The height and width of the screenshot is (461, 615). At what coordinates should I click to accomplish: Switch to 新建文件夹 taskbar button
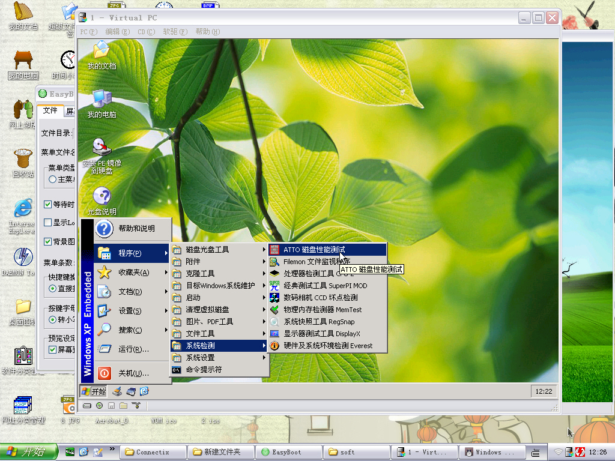[x=221, y=452]
